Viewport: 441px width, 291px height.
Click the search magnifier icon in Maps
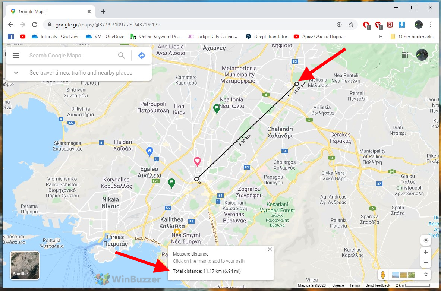tap(121, 56)
